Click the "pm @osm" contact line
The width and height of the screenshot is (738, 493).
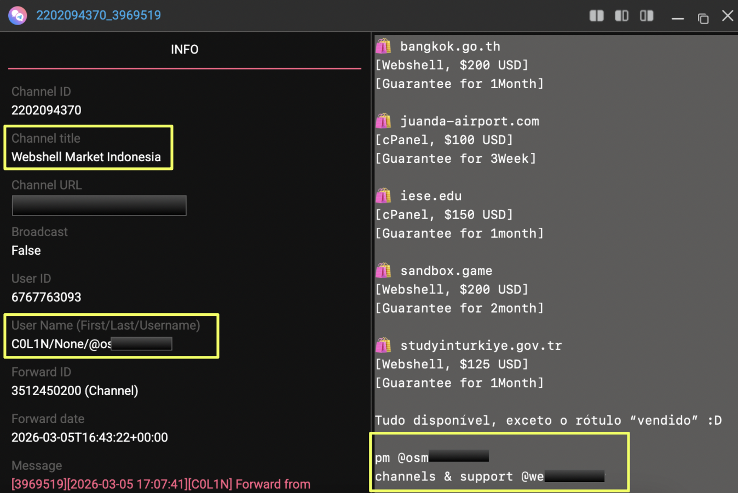[x=432, y=457]
